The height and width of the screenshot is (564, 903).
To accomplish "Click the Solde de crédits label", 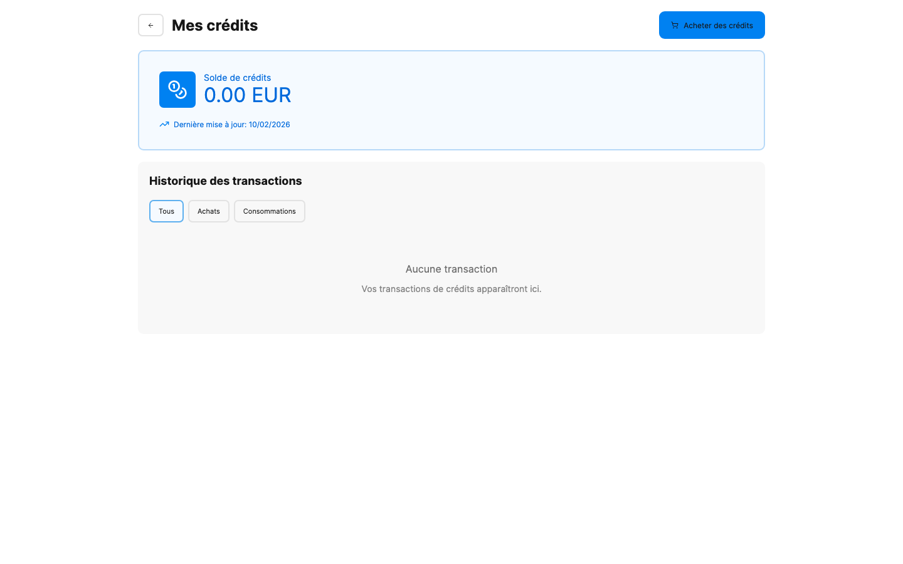I will coord(237,78).
